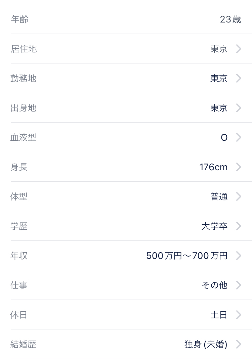Click the 血液型 row chevron
252x359 pixels.
[239, 138]
